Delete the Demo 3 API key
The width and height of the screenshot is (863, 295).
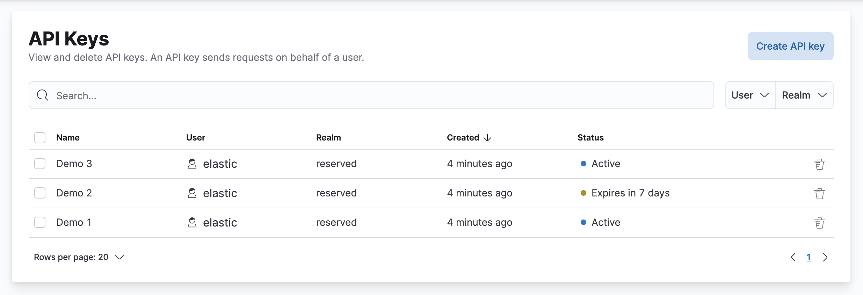[820, 164]
